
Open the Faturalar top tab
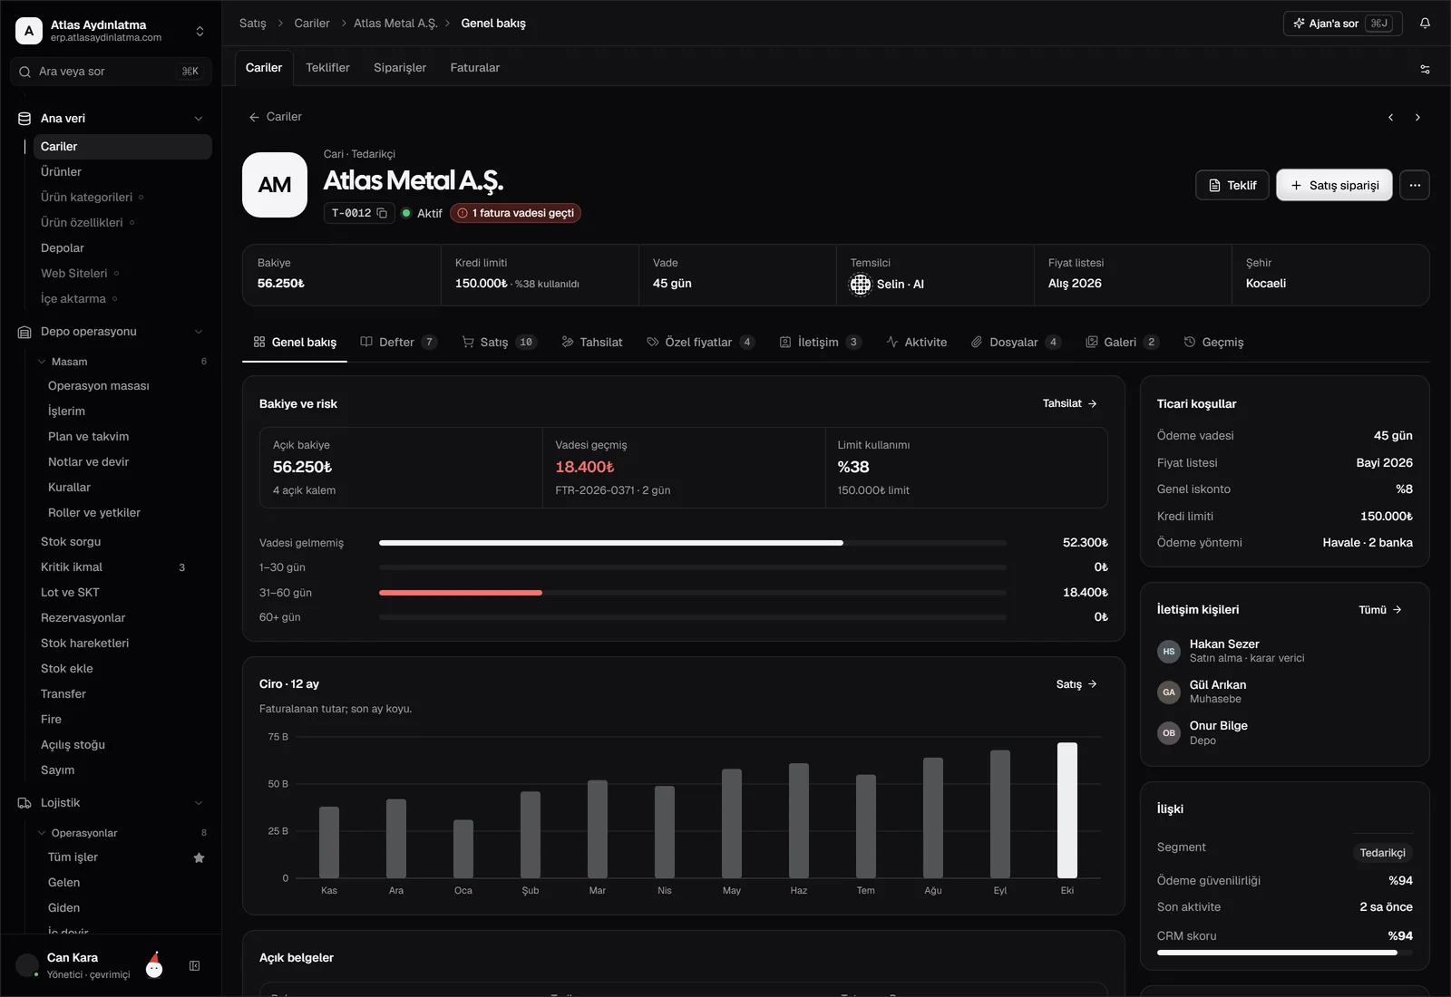pos(475,68)
